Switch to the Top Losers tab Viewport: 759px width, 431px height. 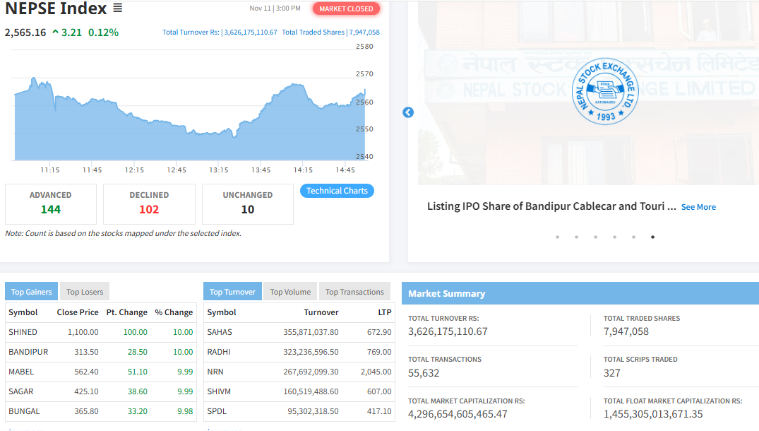coord(85,292)
